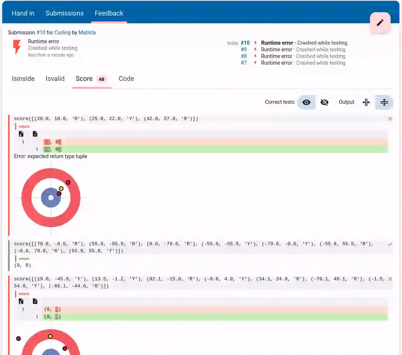Click the checkmark on the passed test

[x=390, y=244]
